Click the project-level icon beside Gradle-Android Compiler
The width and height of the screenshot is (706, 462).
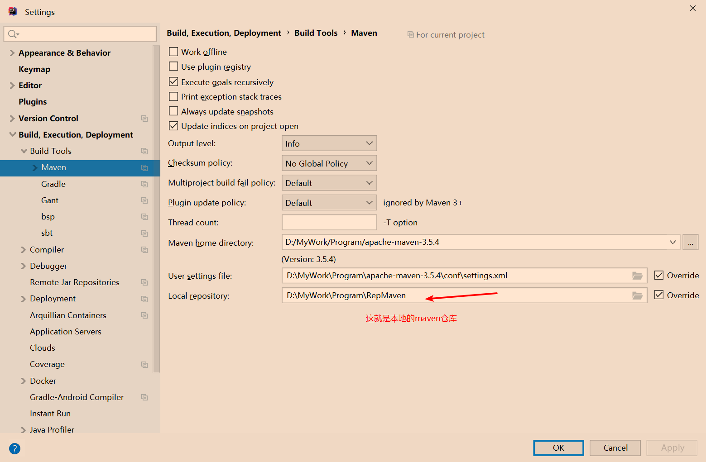tap(144, 397)
